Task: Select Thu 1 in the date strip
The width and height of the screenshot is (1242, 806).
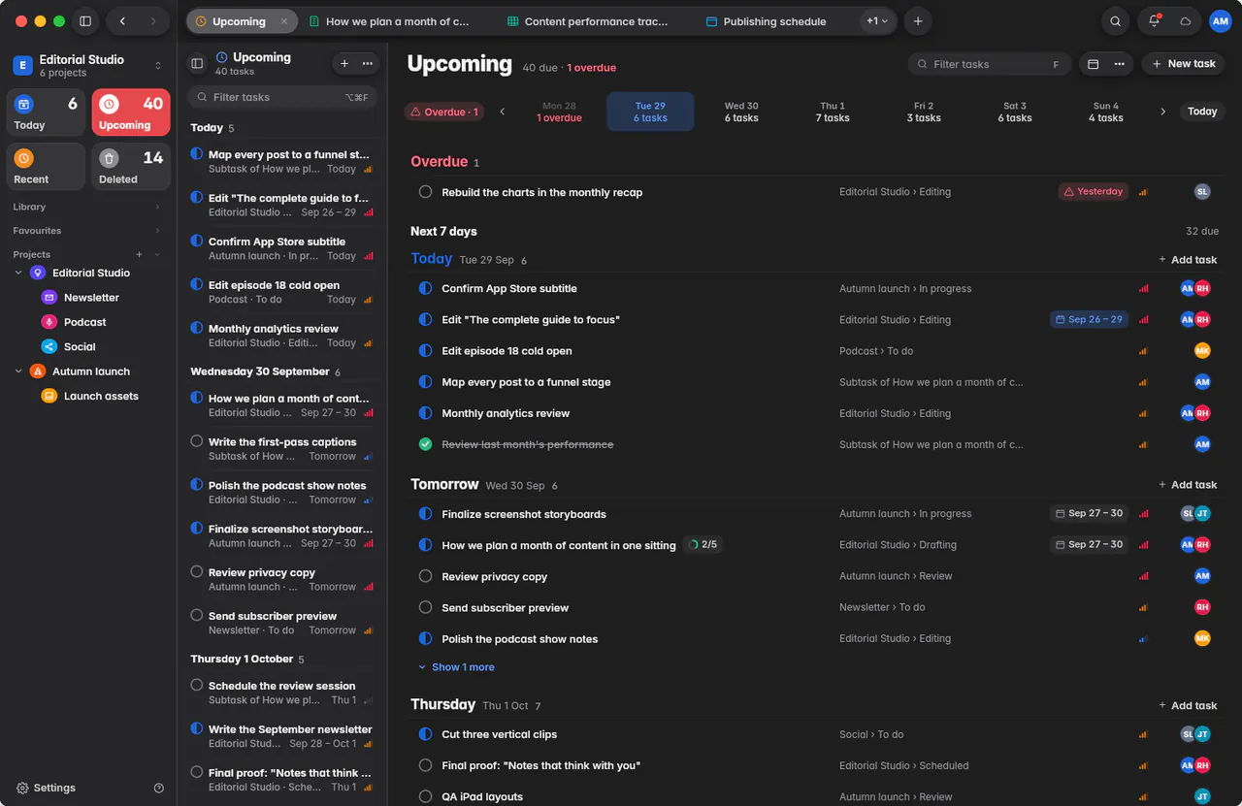Action: (x=833, y=112)
